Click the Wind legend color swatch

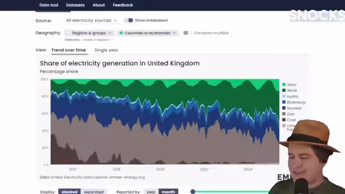[x=284, y=91]
